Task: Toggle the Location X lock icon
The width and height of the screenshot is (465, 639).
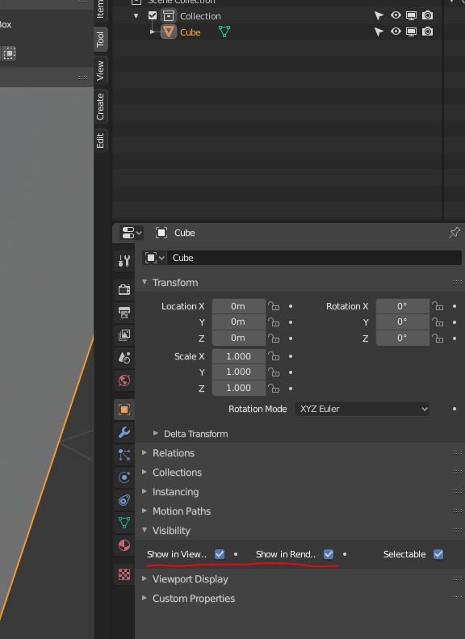Action: coord(274,306)
